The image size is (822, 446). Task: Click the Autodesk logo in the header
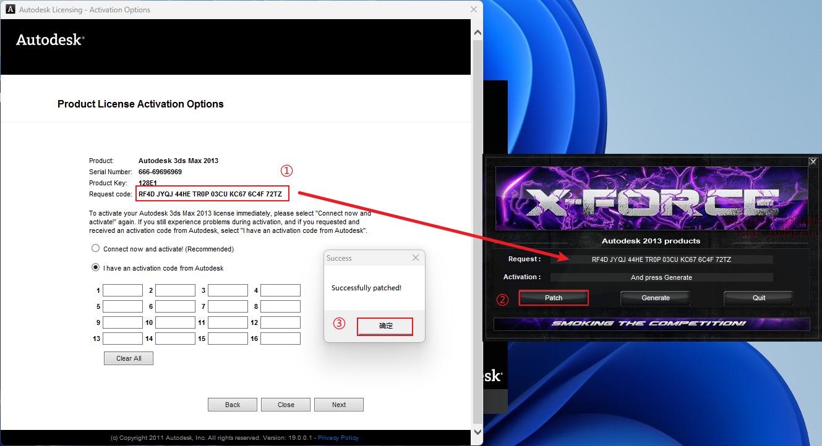tap(50, 40)
